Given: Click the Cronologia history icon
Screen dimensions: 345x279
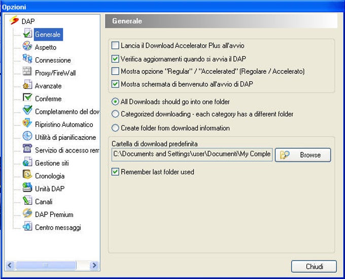Looking at the screenshot, I should pyautogui.click(x=27, y=174).
